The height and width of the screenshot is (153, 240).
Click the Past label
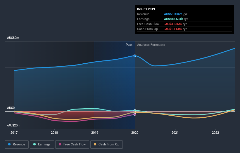click(x=129, y=45)
